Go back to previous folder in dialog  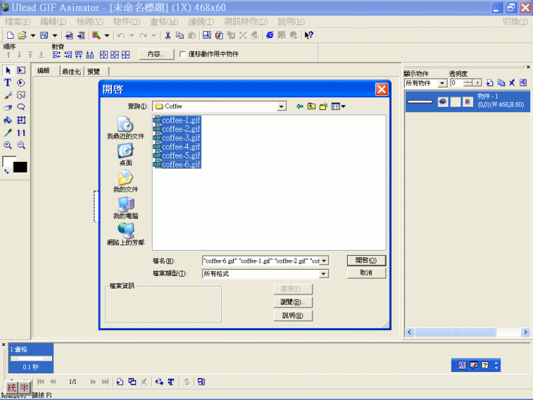(x=299, y=106)
